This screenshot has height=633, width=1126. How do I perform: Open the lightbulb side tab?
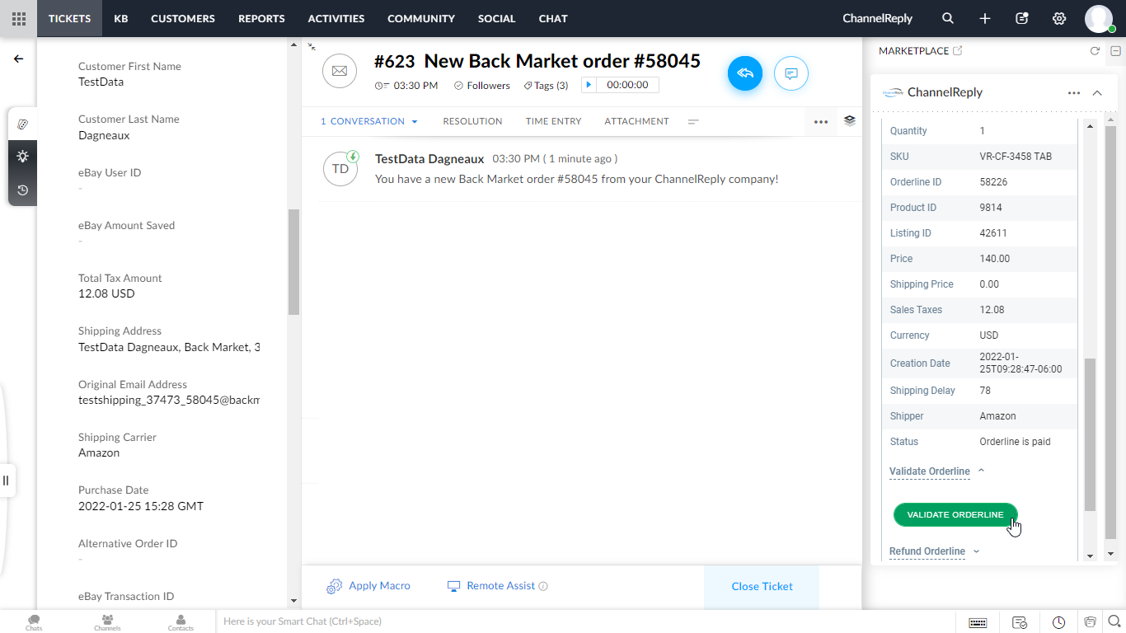coord(22,157)
